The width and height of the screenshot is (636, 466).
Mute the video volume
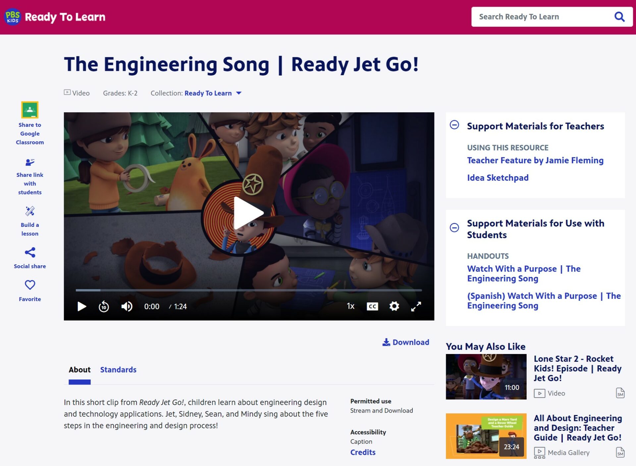pyautogui.click(x=127, y=306)
